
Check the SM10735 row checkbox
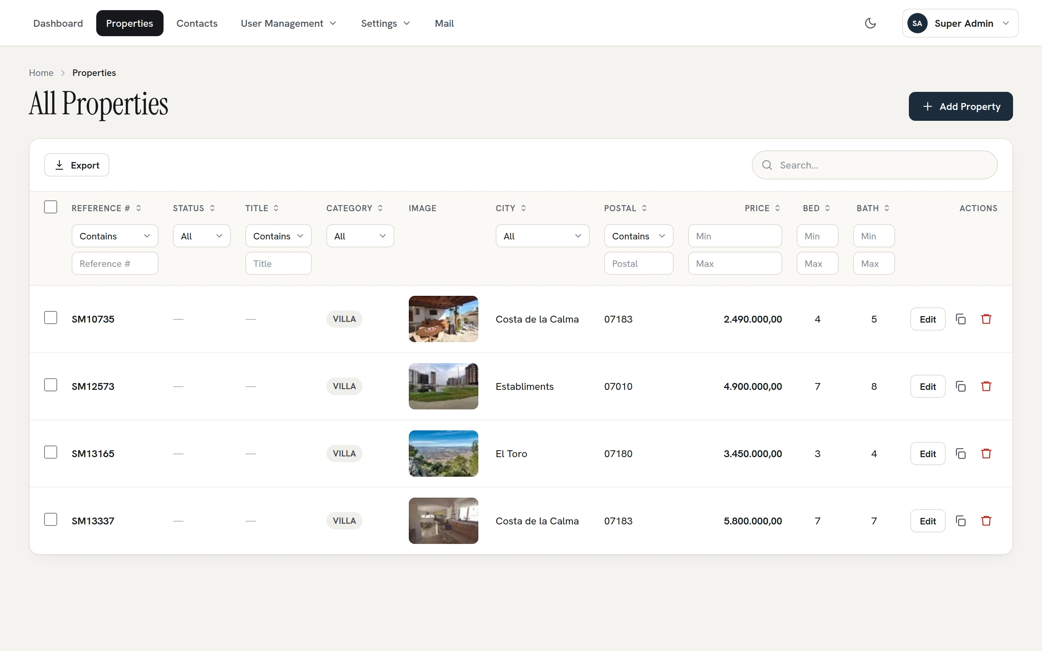click(x=51, y=318)
